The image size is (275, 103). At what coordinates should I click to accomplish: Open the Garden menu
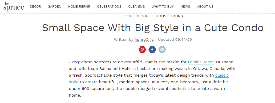(x=55, y=7)
